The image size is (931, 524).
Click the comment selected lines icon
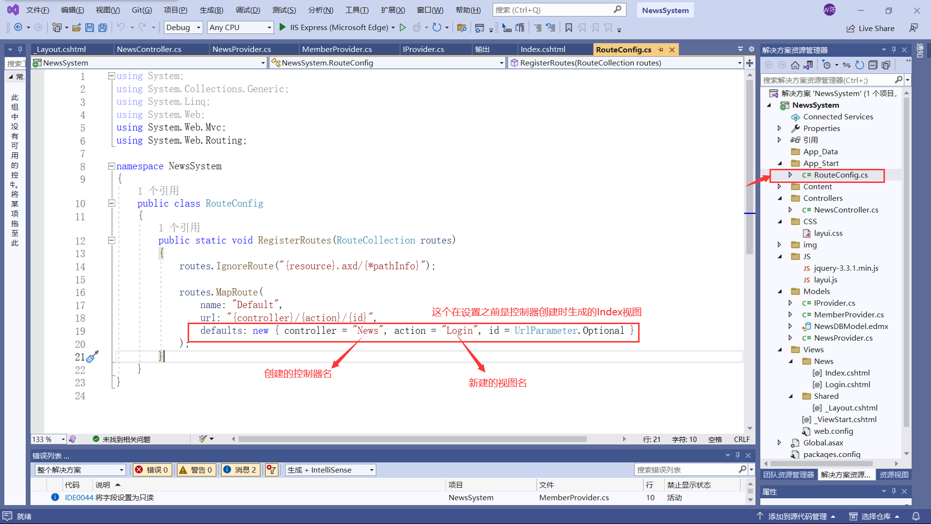pyautogui.click(x=538, y=28)
